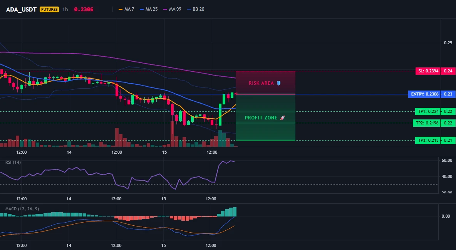The height and width of the screenshot is (250, 456).
Task: Click the BB 20 legend entry
Action: point(196,9)
